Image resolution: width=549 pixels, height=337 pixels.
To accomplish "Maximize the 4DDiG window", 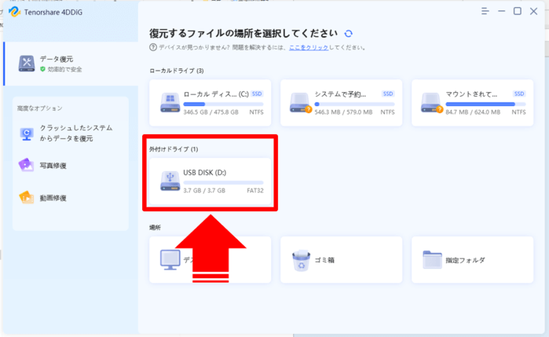I will pyautogui.click(x=518, y=11).
